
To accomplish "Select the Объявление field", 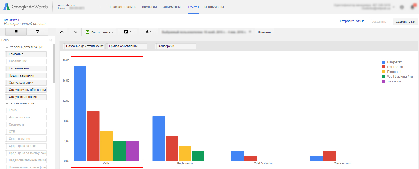I will (26, 61).
